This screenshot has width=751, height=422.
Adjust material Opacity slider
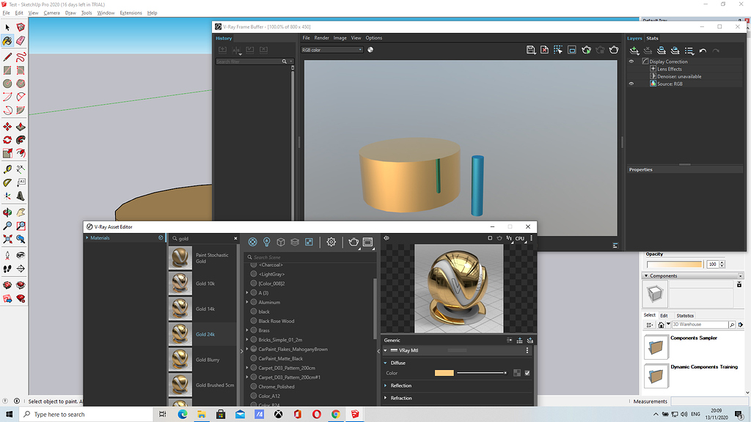coord(674,264)
